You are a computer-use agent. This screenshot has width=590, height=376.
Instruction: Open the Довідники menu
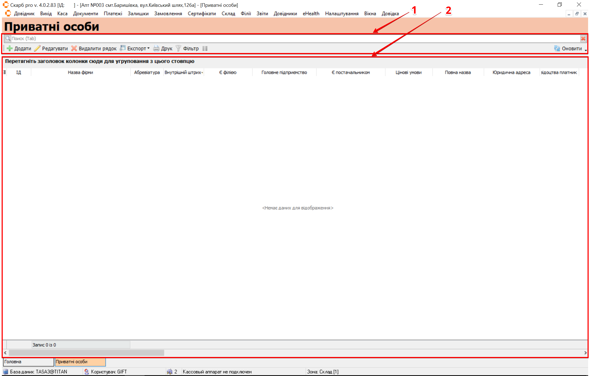click(285, 14)
